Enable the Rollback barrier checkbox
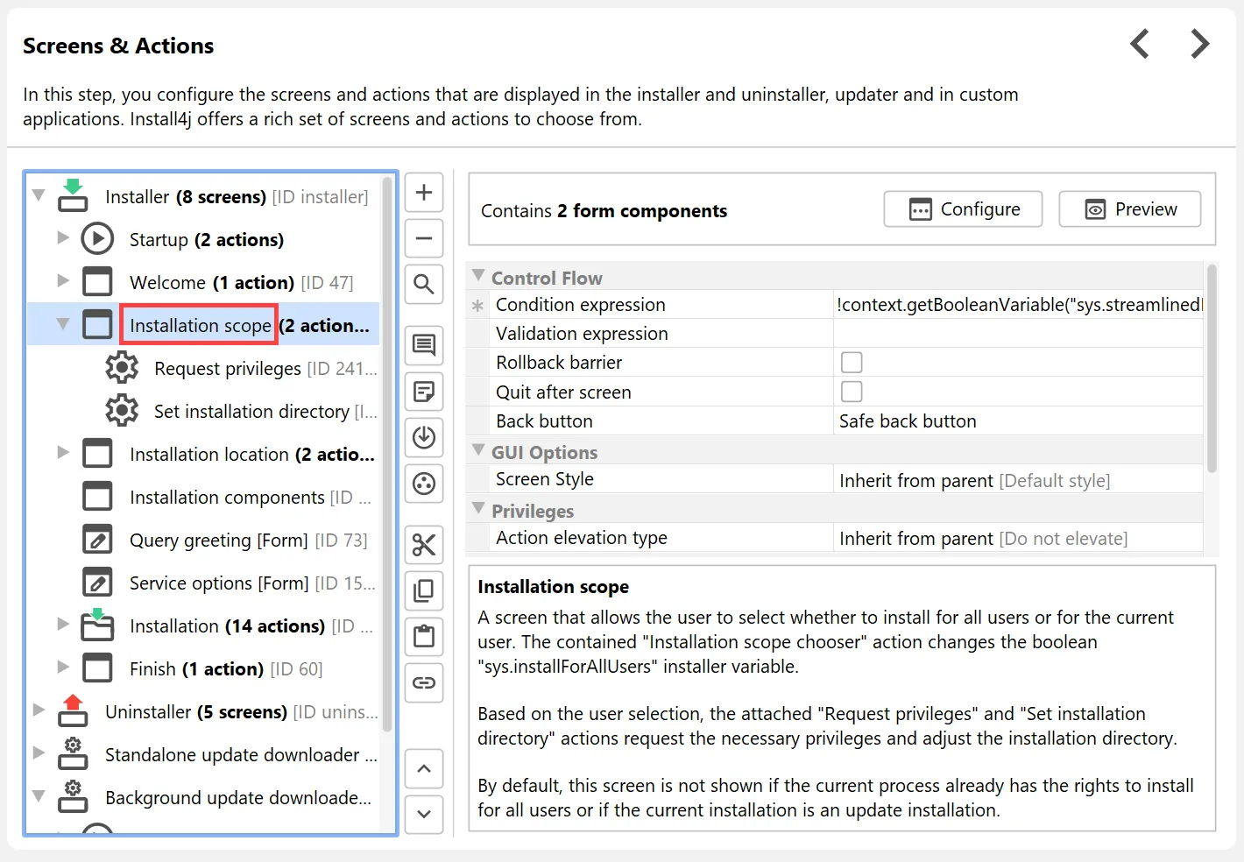This screenshot has width=1244, height=862. tap(852, 363)
